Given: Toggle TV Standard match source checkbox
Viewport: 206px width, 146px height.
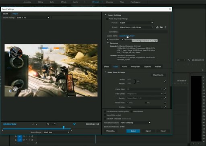Looking at the screenshot, I should (165, 103).
